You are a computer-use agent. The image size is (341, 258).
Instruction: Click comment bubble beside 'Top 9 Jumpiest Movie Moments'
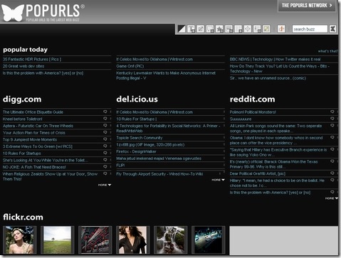coord(105,139)
